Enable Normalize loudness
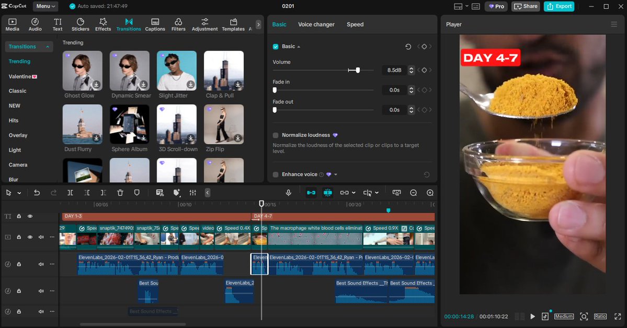The width and height of the screenshot is (627, 328). [276, 135]
